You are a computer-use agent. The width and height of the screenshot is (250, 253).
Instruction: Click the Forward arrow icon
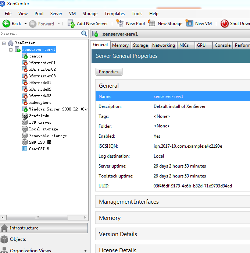tap(33, 24)
